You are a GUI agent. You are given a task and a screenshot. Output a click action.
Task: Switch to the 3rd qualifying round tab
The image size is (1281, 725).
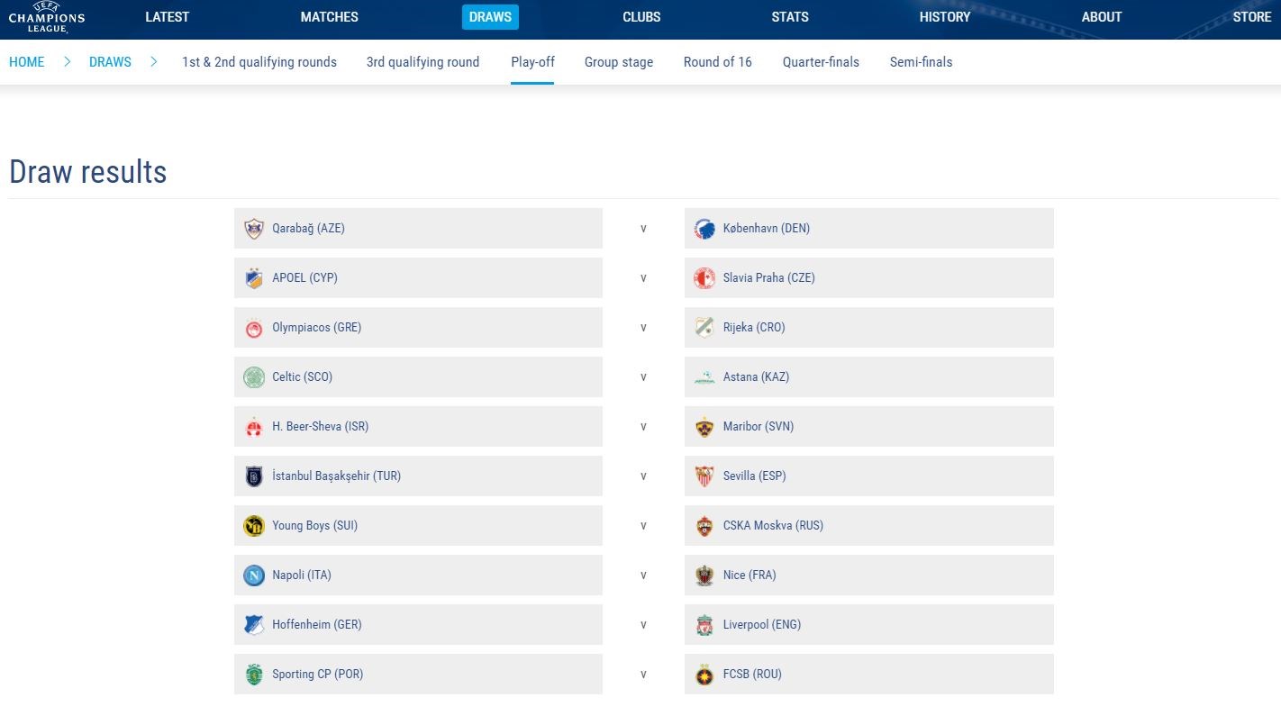[422, 62]
